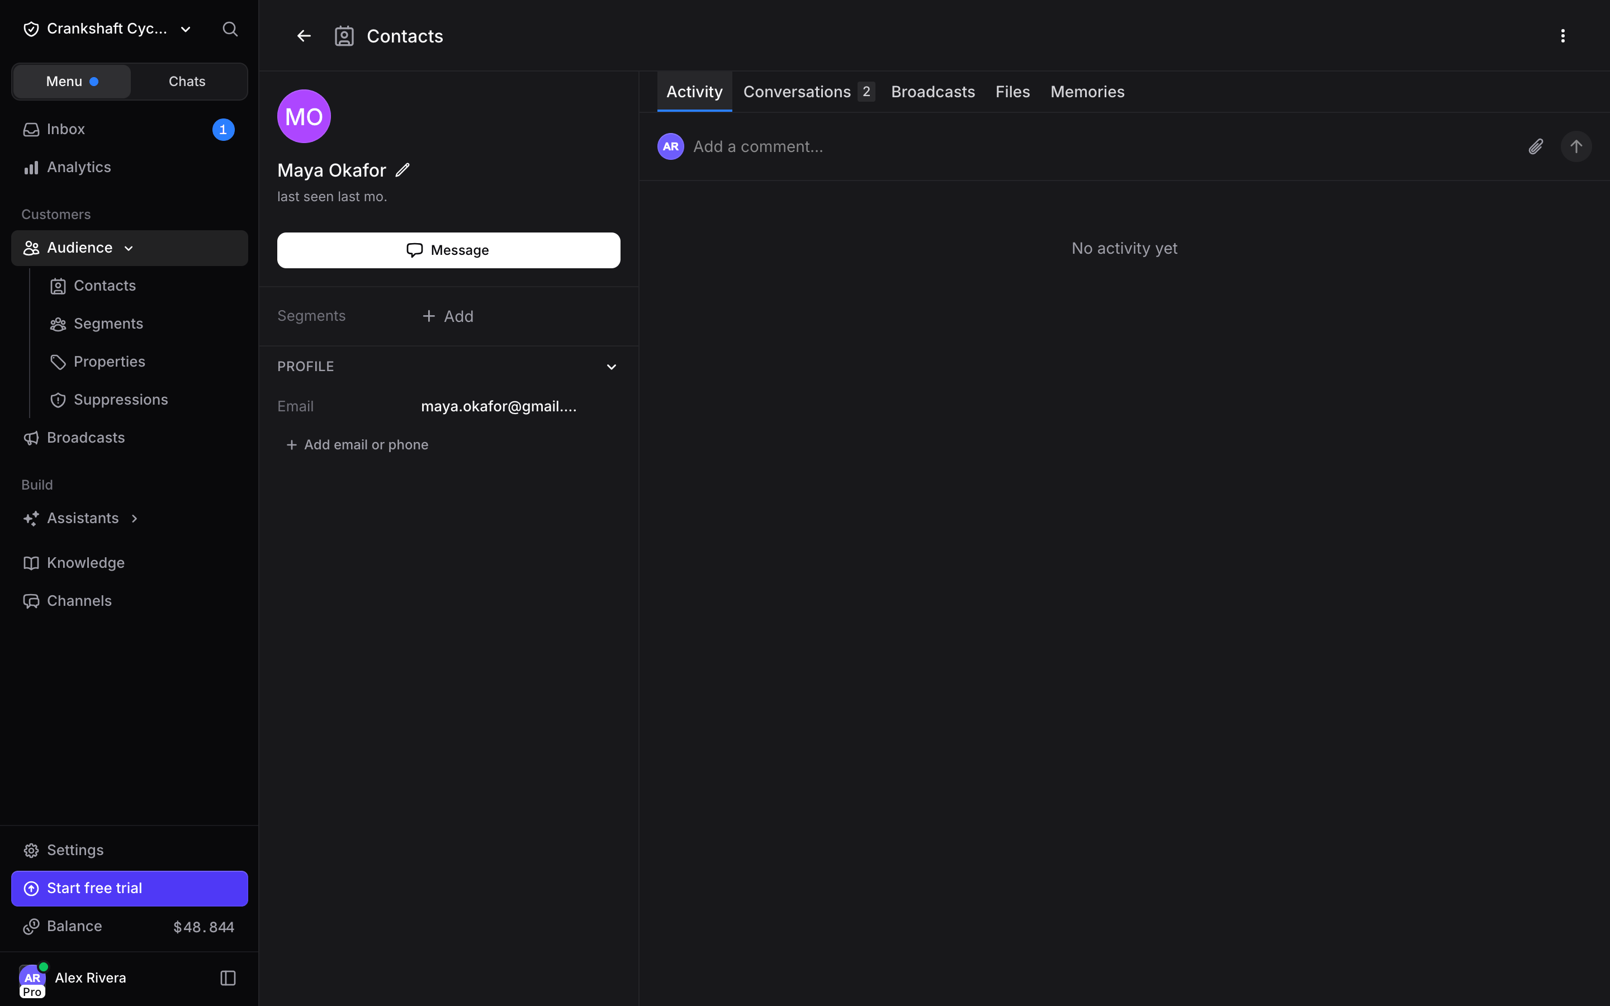Send comment with the up arrow button
The image size is (1610, 1006).
[x=1576, y=146]
